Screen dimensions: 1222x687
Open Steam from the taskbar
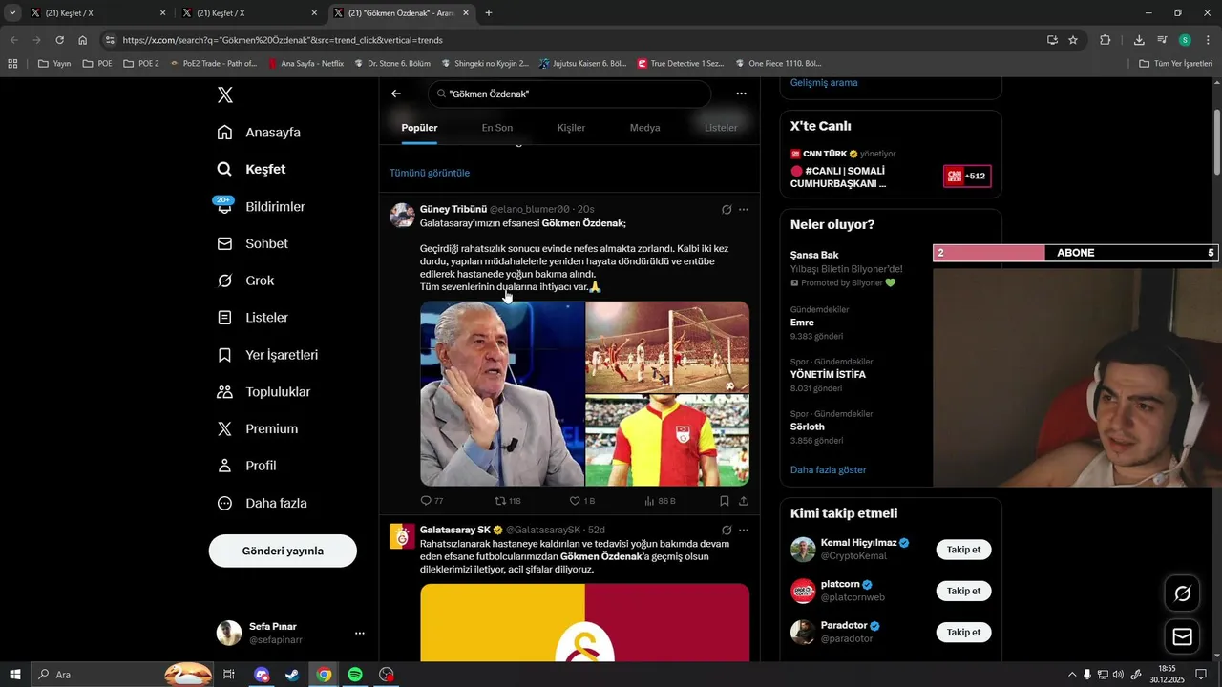(292, 675)
